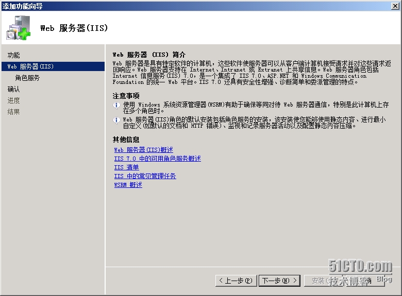Click the server role icon in header
This screenshot has height=296, width=402.
coord(19,28)
